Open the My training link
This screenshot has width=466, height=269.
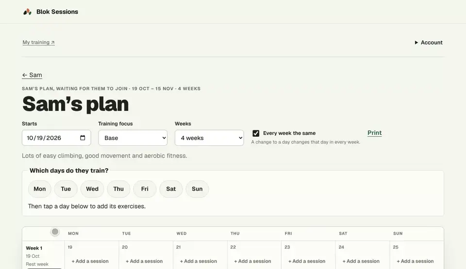(39, 43)
